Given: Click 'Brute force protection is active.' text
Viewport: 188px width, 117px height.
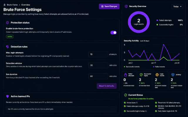Looking at the screenshot, I should 141,99.
